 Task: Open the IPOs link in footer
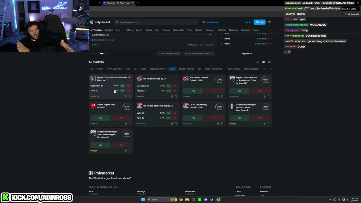[91, 191]
